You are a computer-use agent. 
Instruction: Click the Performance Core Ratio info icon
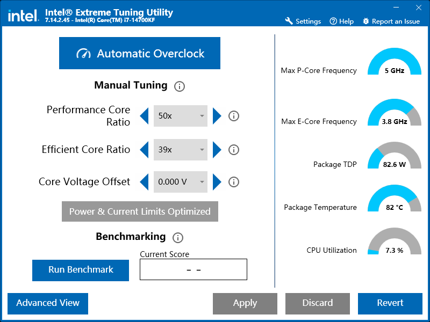233,116
